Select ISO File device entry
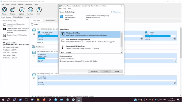The image size is (182, 102). [90, 52]
